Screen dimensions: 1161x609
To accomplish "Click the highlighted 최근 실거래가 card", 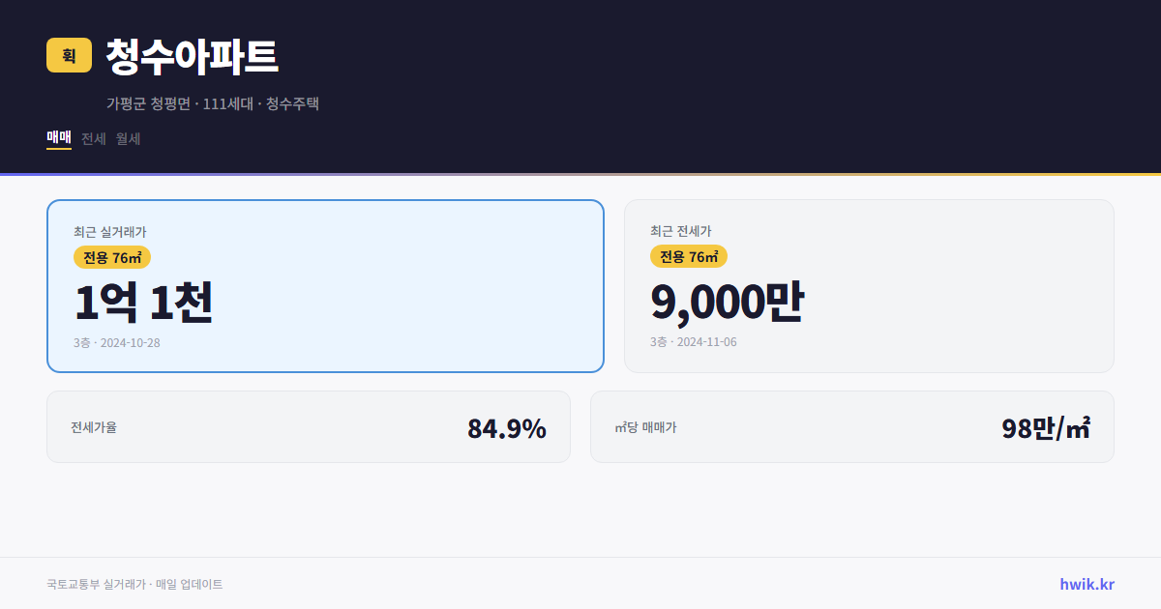I will coord(325,285).
